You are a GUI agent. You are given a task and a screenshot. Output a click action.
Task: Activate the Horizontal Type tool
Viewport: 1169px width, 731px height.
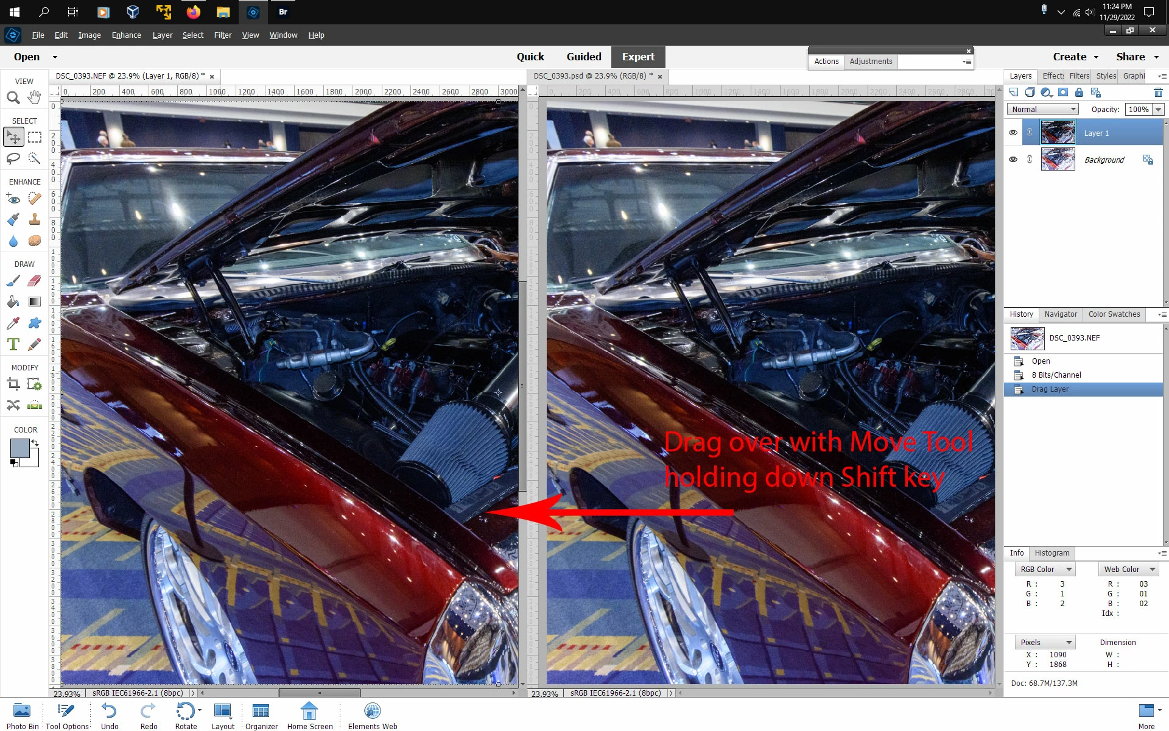coord(13,344)
